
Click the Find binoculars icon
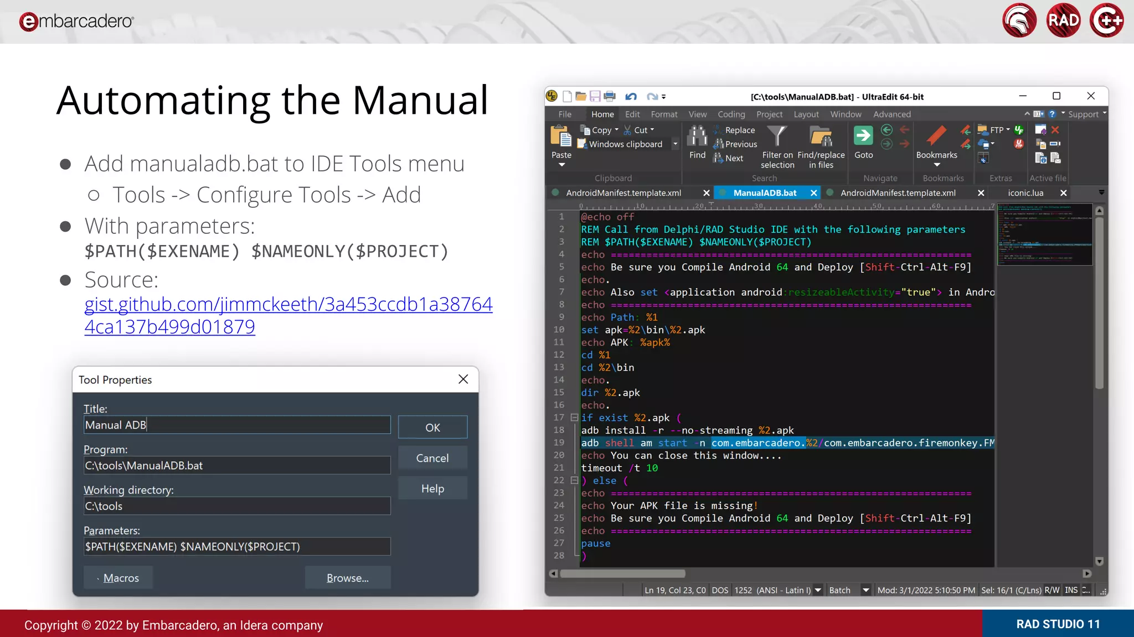point(697,137)
